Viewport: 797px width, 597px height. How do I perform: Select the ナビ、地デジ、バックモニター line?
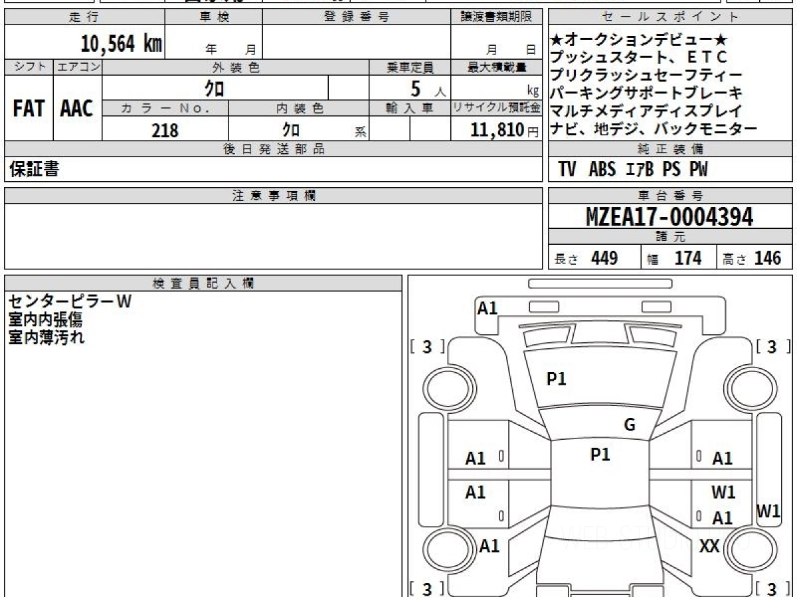tap(654, 129)
